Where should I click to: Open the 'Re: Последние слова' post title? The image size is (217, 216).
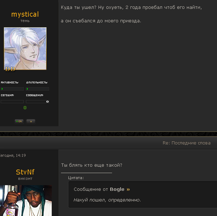coord(187,143)
